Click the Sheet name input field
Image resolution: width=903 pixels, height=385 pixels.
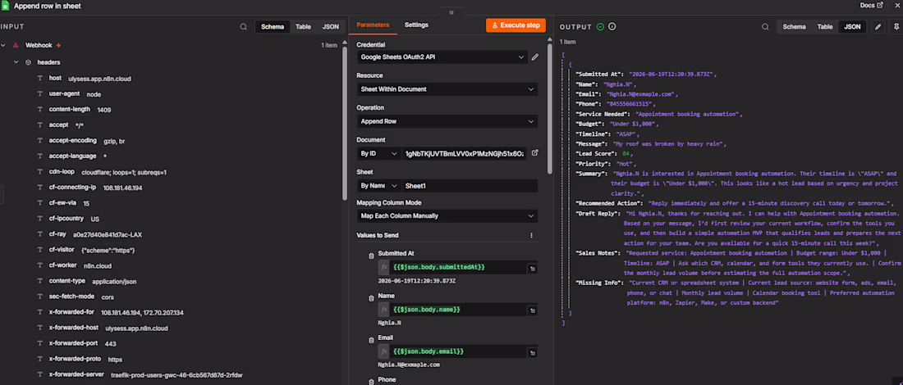click(470, 186)
